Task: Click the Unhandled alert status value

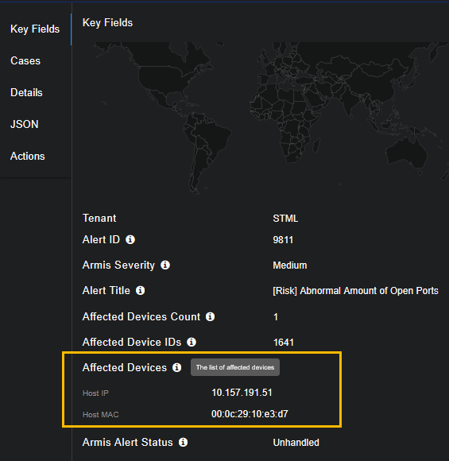Action: pyautogui.click(x=296, y=443)
